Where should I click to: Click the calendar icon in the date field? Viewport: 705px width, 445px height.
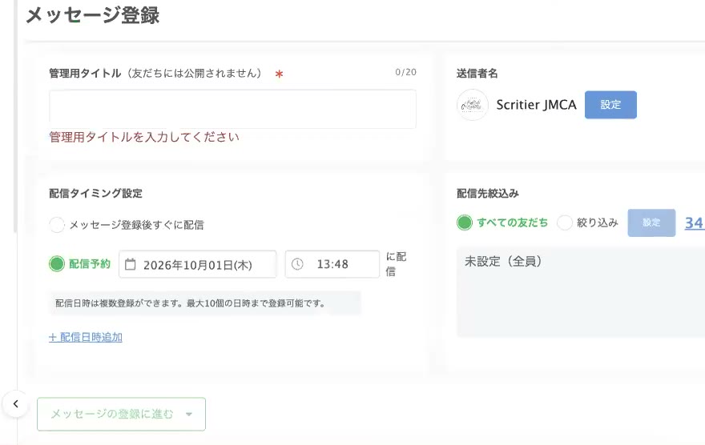(x=130, y=264)
